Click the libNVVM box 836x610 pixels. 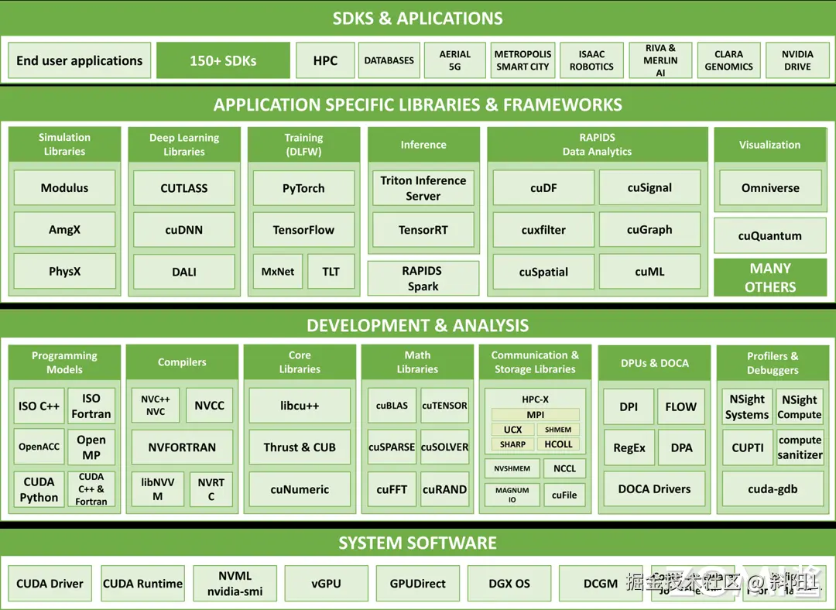(x=157, y=489)
